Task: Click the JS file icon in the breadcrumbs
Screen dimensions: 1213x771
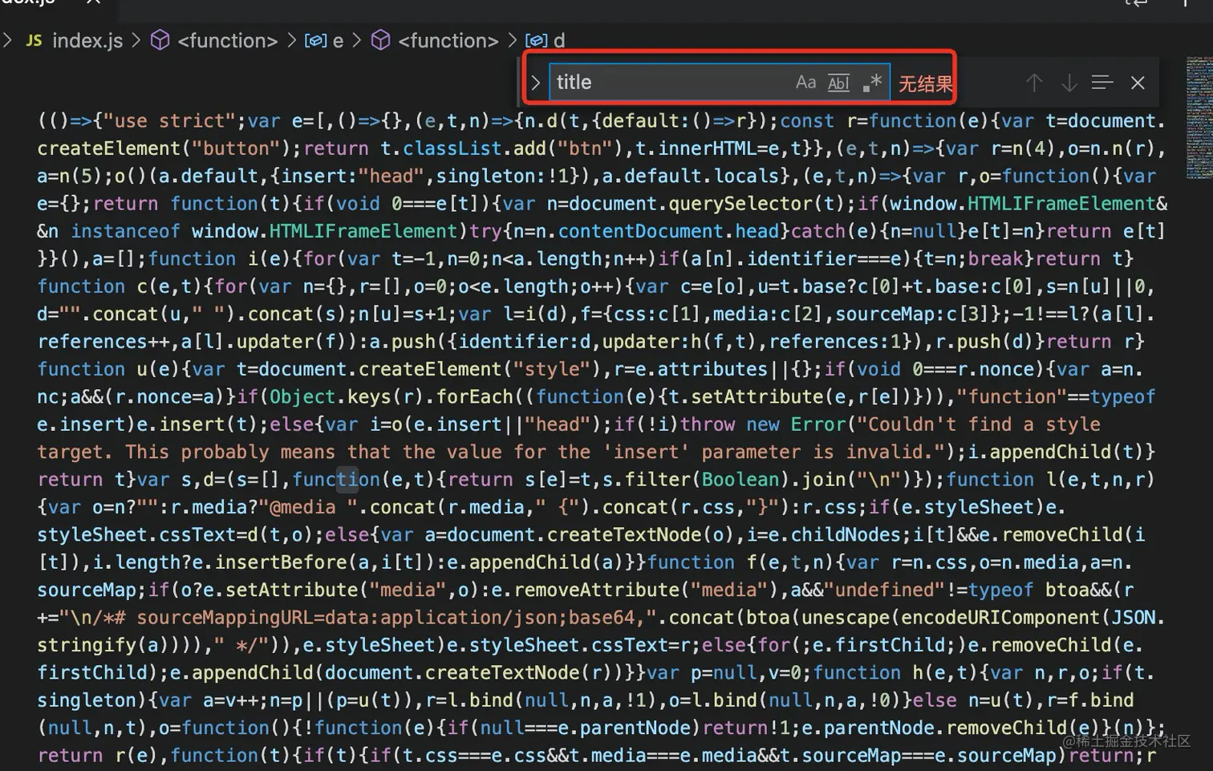Action: click(x=34, y=40)
